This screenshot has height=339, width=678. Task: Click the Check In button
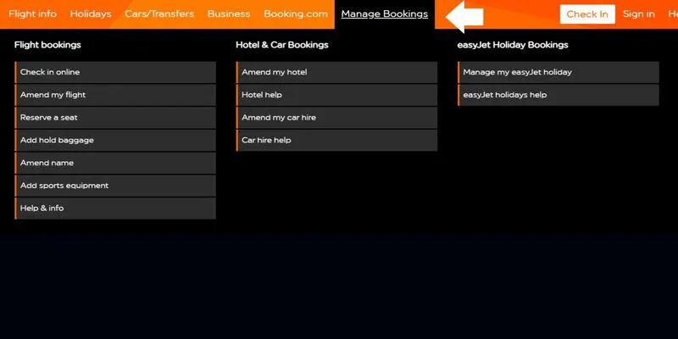587,14
